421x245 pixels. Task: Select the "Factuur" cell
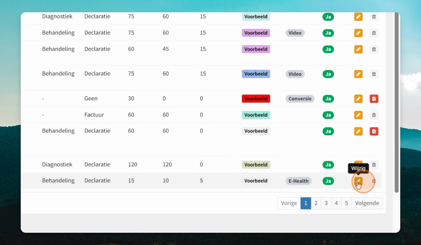click(x=94, y=115)
